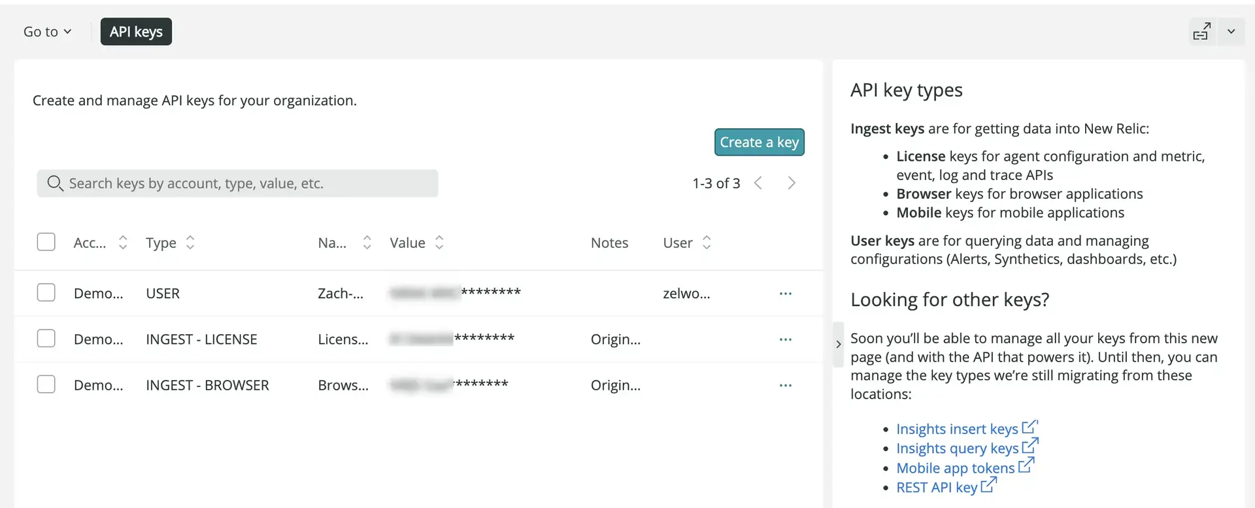Open the three-dot menu for USER key
Screen dimensions: 1255x508
click(x=785, y=294)
